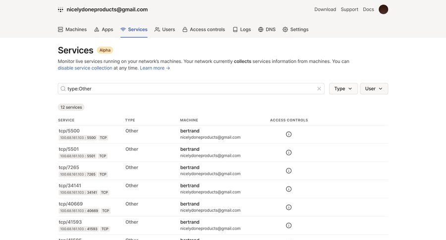Open the user avatar profile menu

click(383, 9)
